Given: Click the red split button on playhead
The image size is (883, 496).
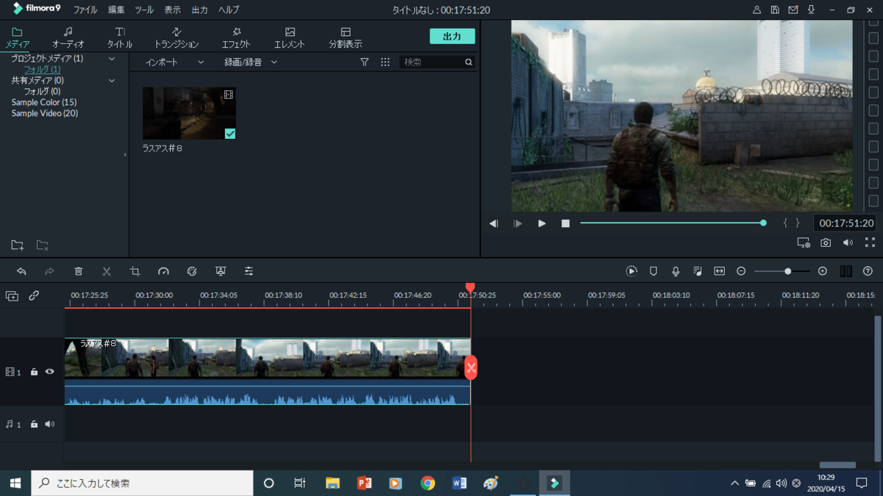Looking at the screenshot, I should point(471,367).
